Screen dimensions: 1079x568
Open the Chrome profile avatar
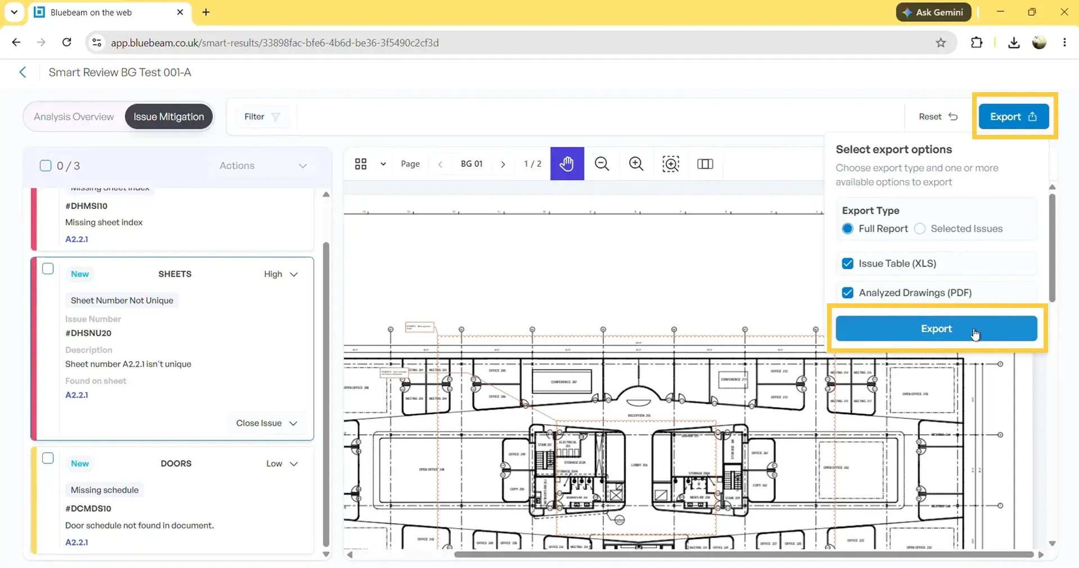pos(1039,42)
